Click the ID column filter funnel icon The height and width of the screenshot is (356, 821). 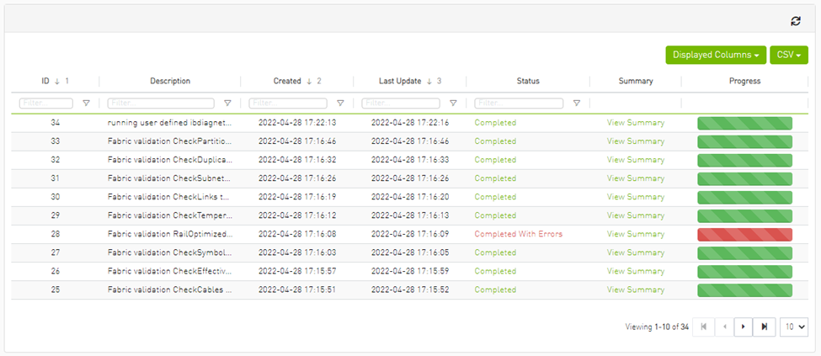(86, 104)
